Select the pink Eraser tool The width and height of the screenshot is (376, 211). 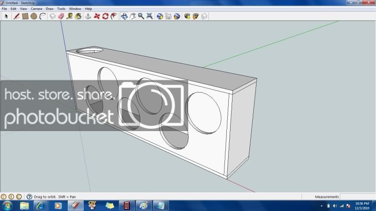point(61,16)
